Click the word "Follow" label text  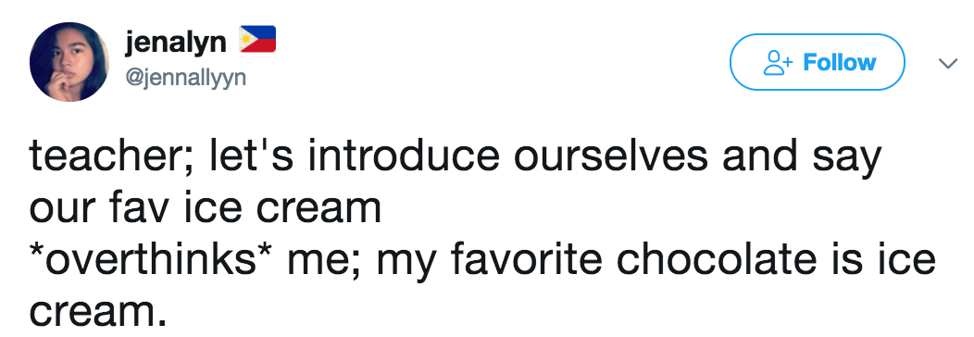point(839,62)
